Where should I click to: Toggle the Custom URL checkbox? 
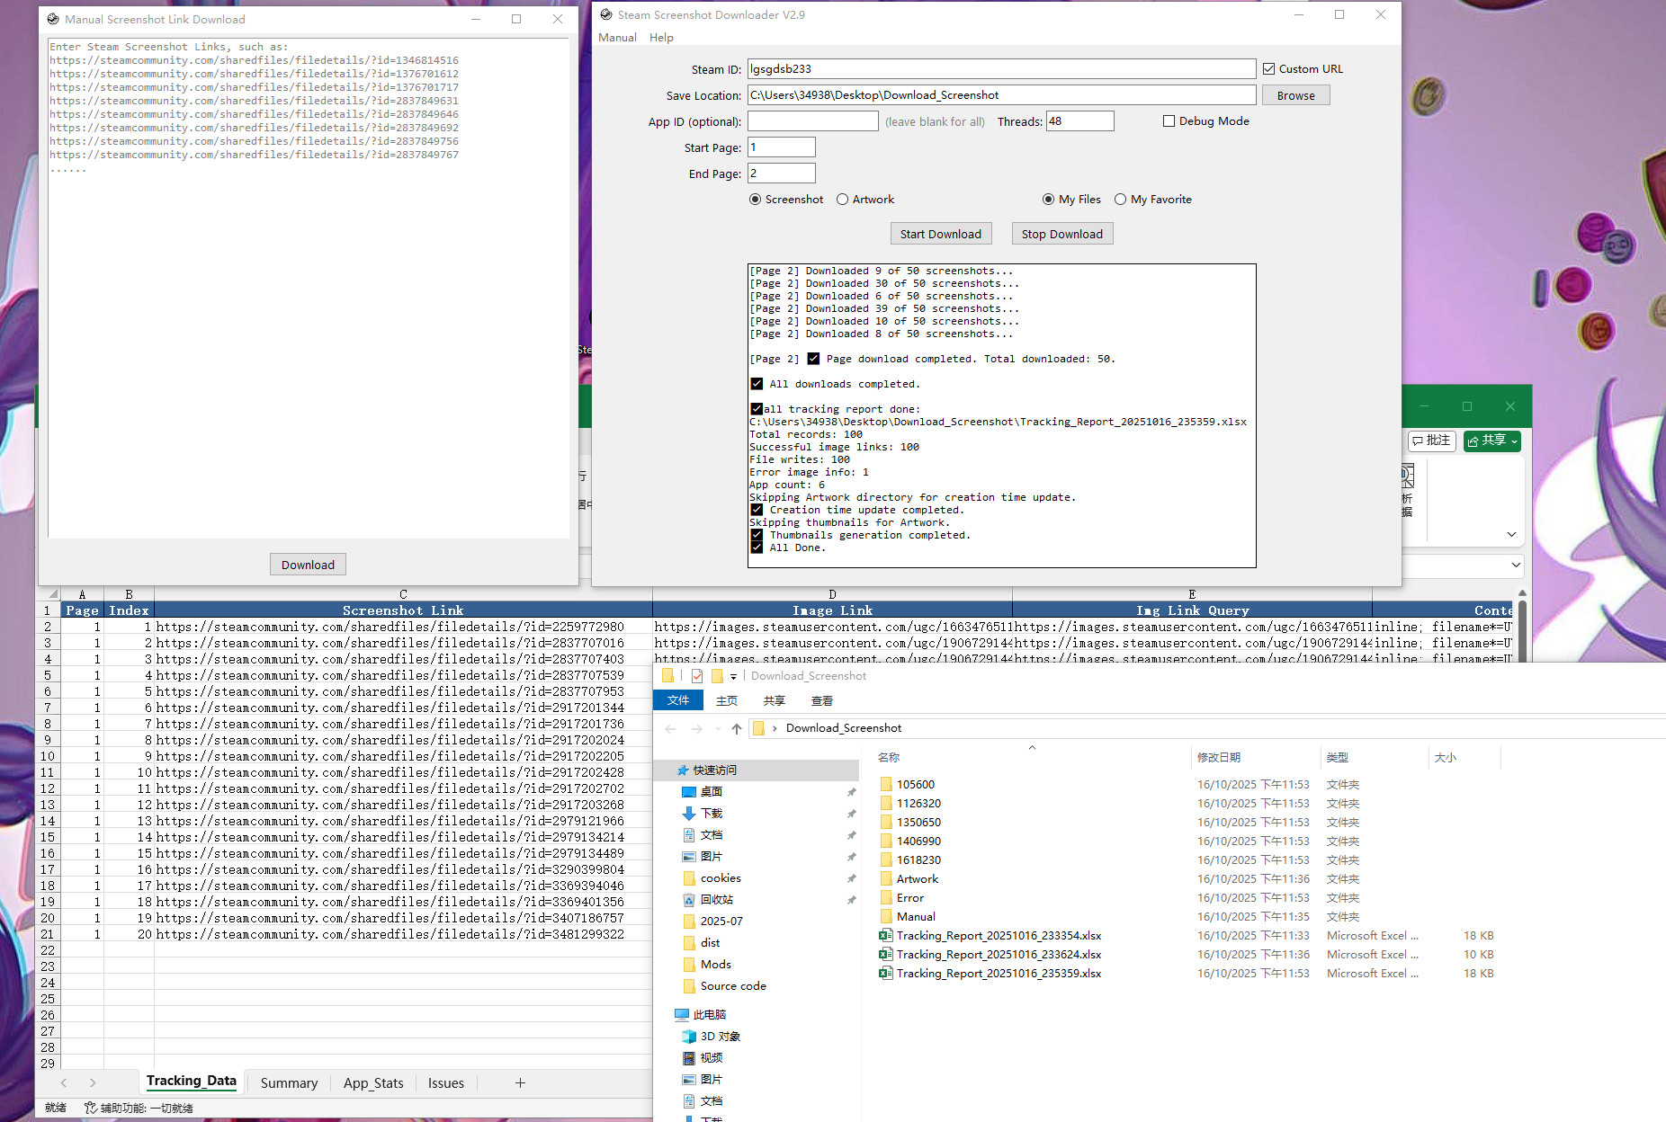pos(1268,68)
